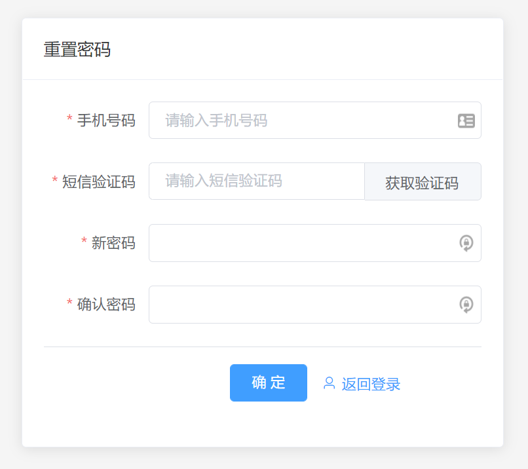Click the user icon beside 返回登录

(329, 383)
